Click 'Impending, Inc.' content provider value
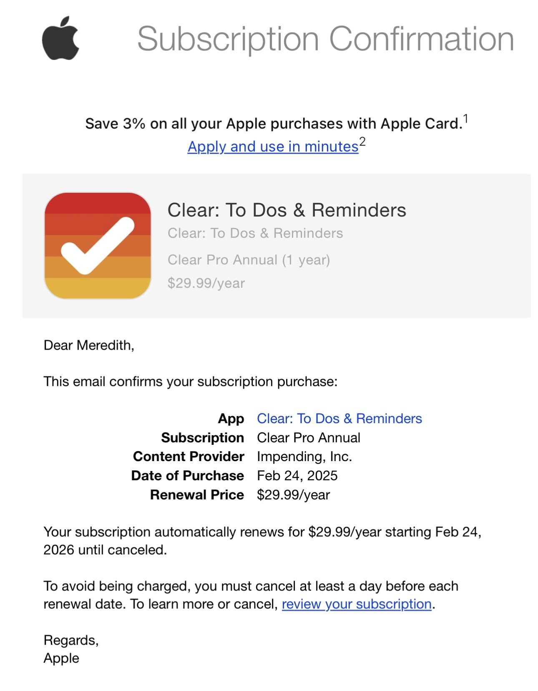This screenshot has height=691, width=538. (x=304, y=456)
